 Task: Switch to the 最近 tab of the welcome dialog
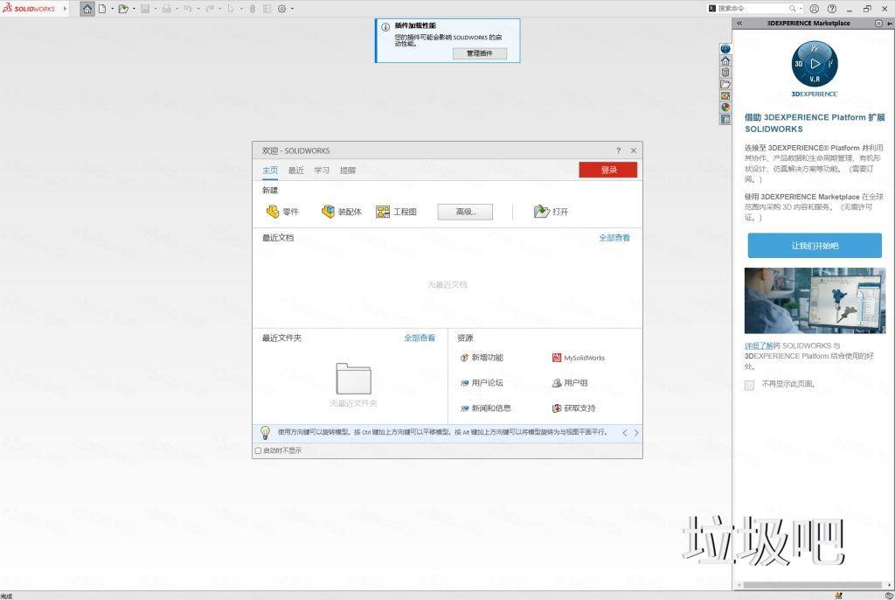pos(295,170)
